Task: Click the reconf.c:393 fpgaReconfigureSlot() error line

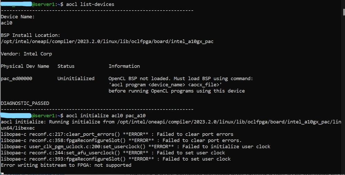Action: coord(116,159)
